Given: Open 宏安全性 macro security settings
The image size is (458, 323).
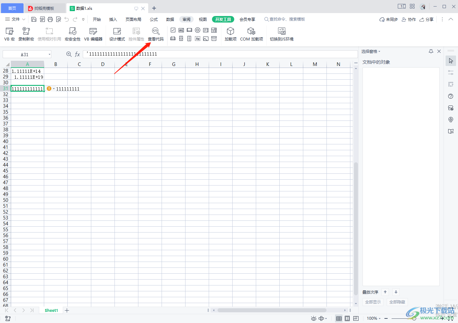Looking at the screenshot, I should click(73, 34).
